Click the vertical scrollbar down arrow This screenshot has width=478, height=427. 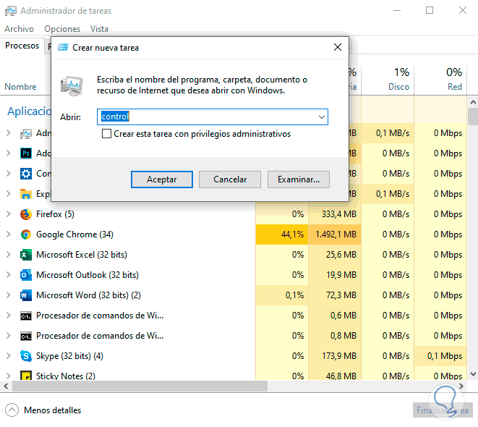[x=473, y=374]
